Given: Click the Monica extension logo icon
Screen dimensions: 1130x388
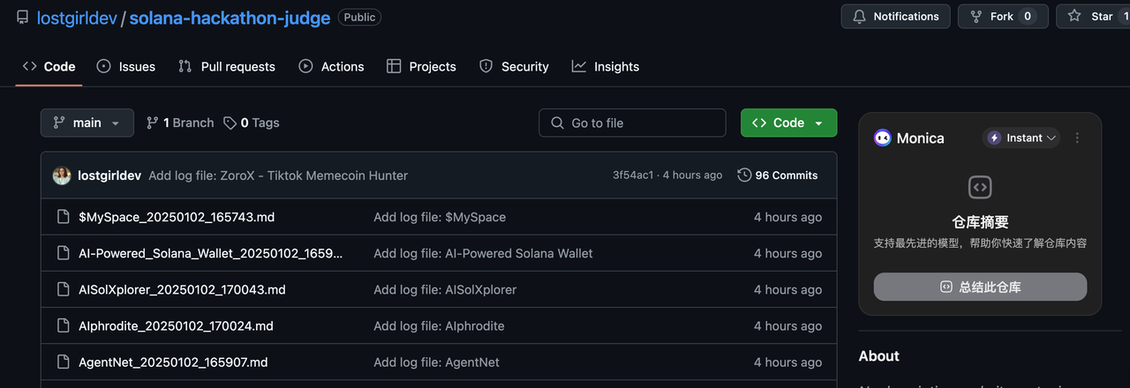Looking at the screenshot, I should tap(882, 138).
